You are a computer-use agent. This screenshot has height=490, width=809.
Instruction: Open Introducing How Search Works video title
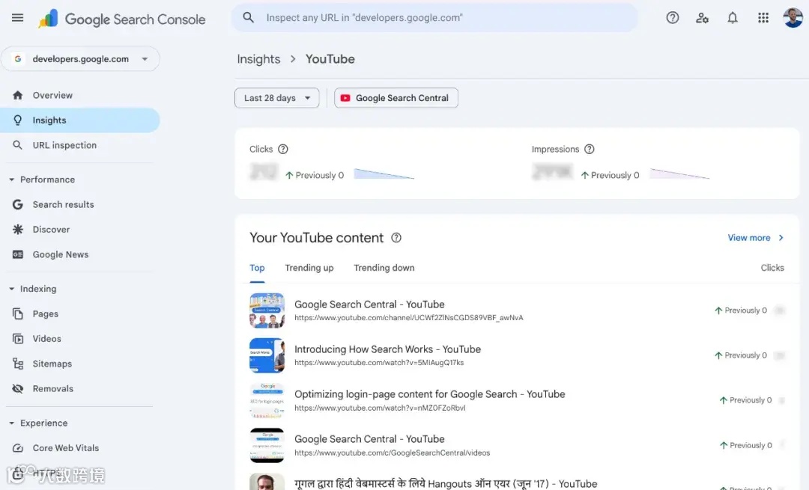point(387,349)
